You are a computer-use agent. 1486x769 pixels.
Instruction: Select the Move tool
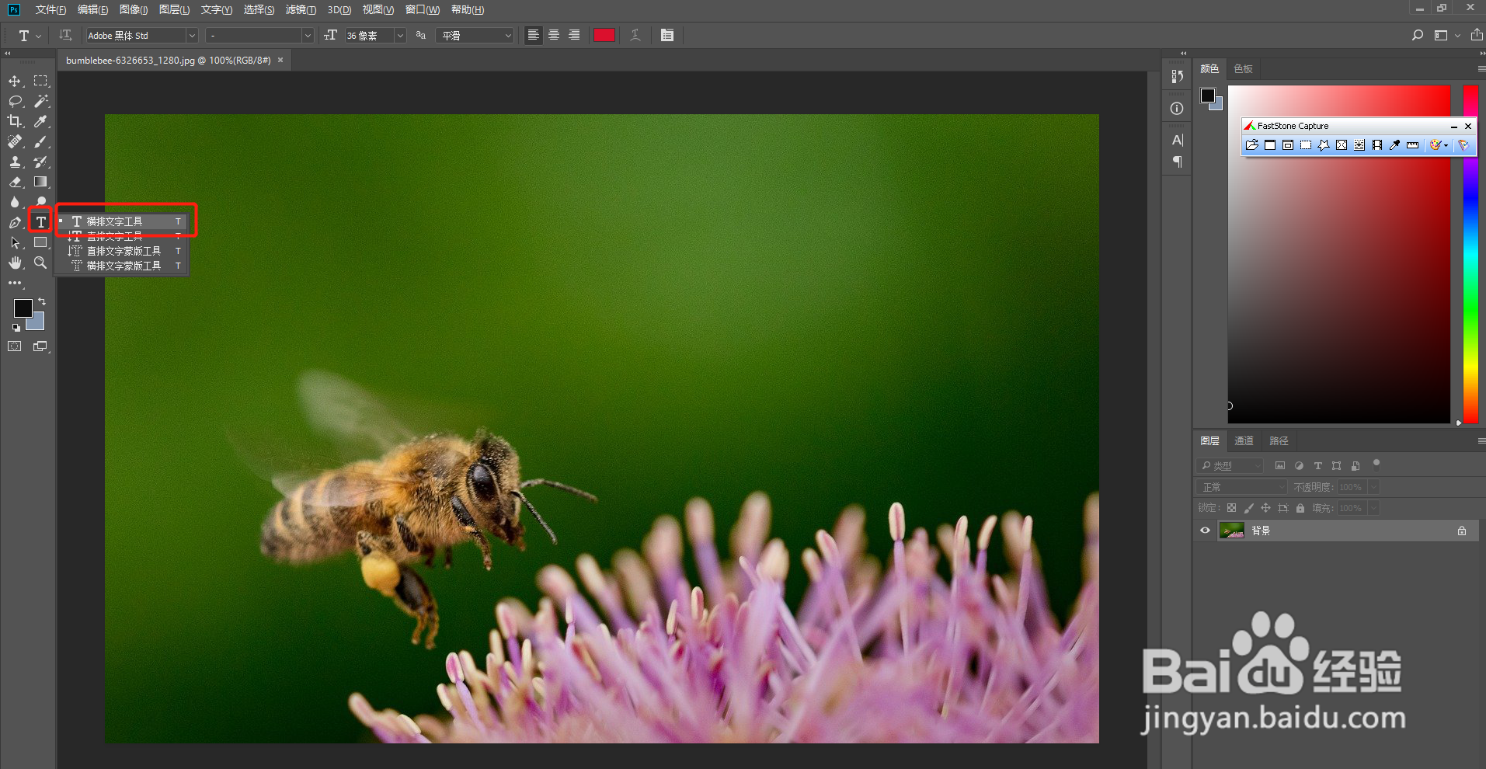(x=15, y=81)
